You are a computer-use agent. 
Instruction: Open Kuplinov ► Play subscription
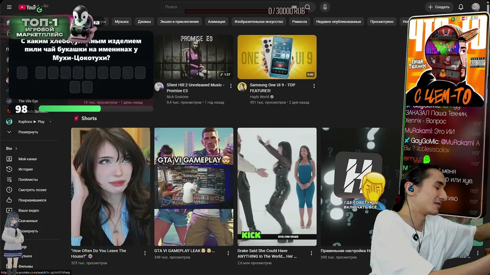point(31,121)
